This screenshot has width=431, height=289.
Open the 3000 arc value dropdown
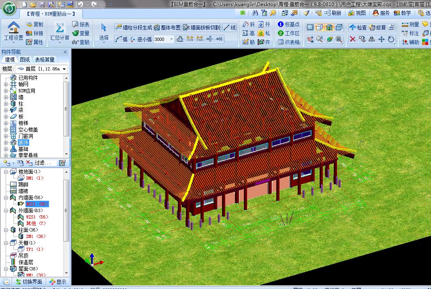(x=171, y=39)
